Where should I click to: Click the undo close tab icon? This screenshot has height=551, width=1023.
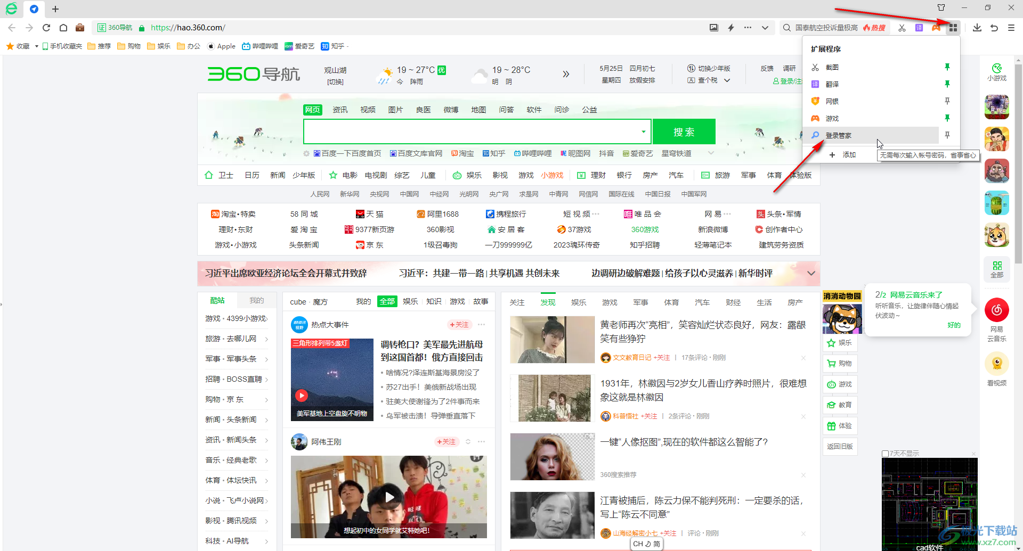point(994,28)
